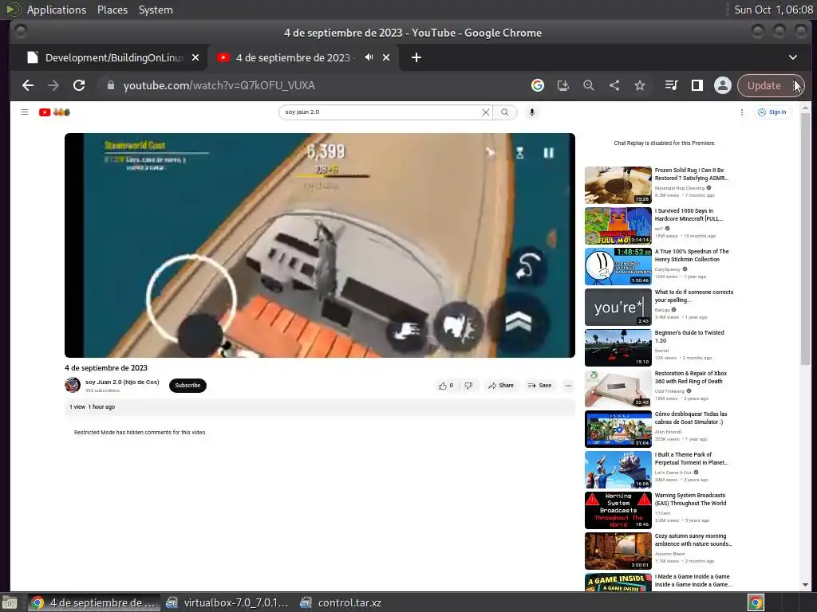Image resolution: width=817 pixels, height=612 pixels.
Task: Go to YouTube home via the logo
Action: pos(54,112)
